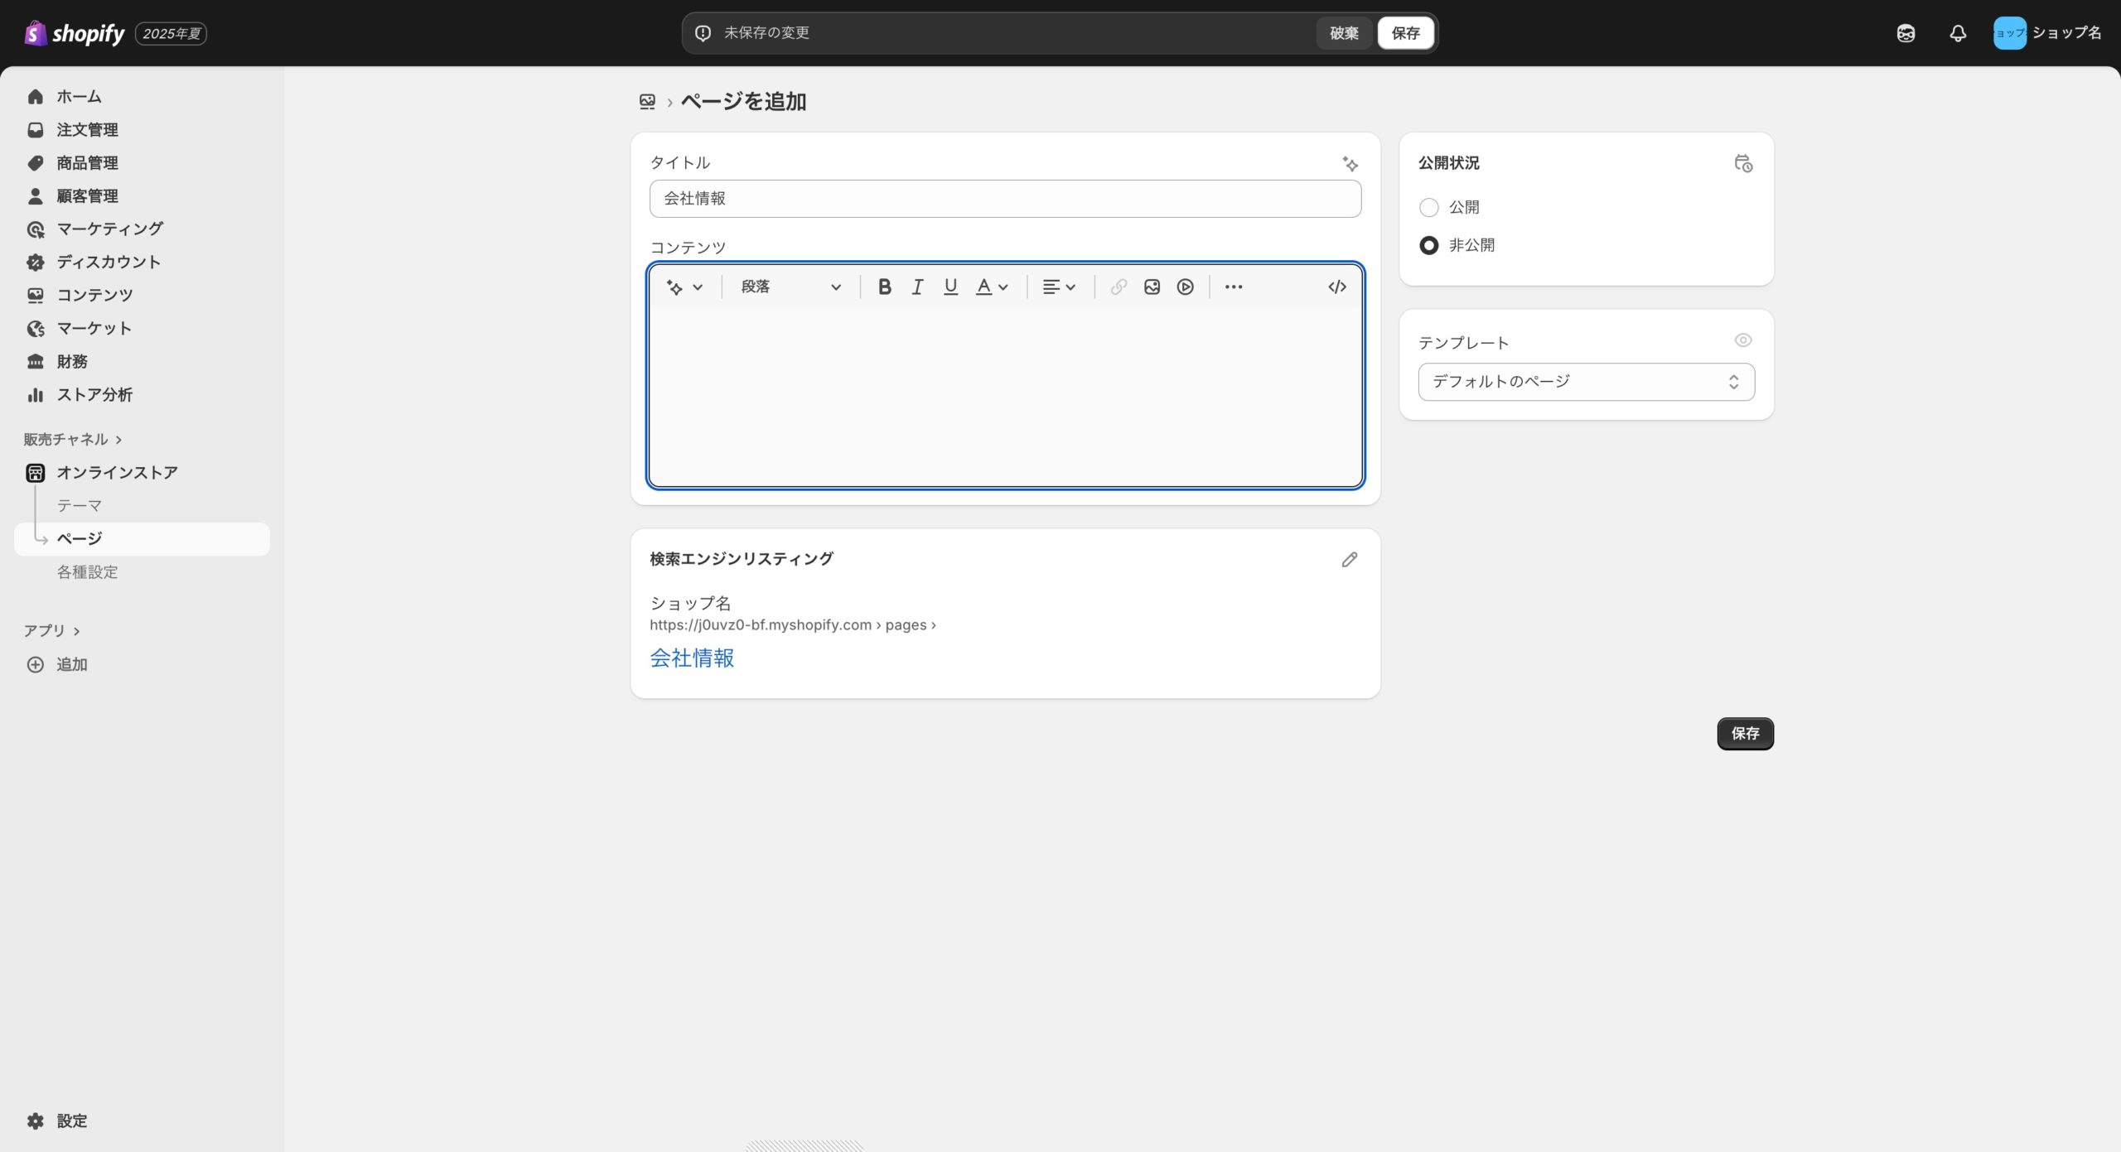Click 破棄 to discard unsaved changes

click(x=1343, y=33)
